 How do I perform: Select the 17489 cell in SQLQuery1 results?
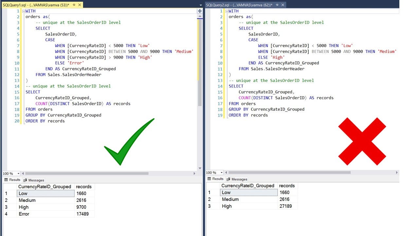click(84, 214)
